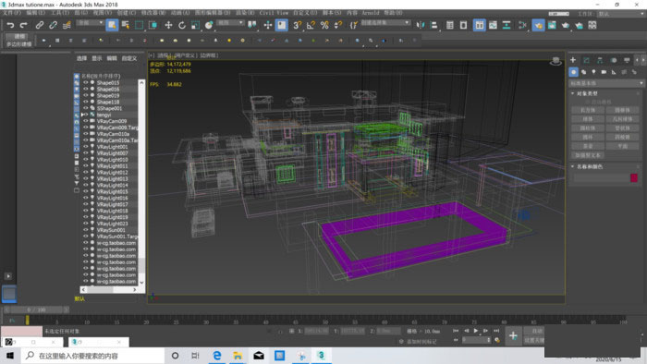Screen dimensions: 647x364
Task: Click the Align tool icon
Action: [x=433, y=25]
